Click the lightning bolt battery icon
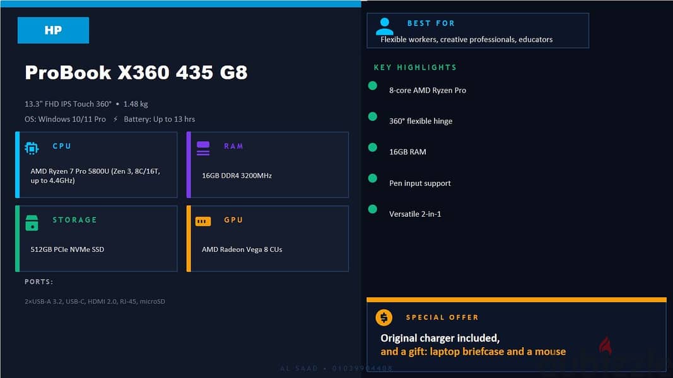673x378 pixels. click(115, 119)
